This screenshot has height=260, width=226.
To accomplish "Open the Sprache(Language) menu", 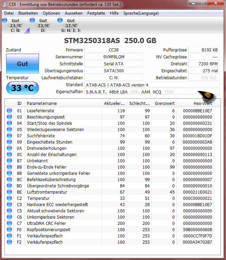I will 141,13.
